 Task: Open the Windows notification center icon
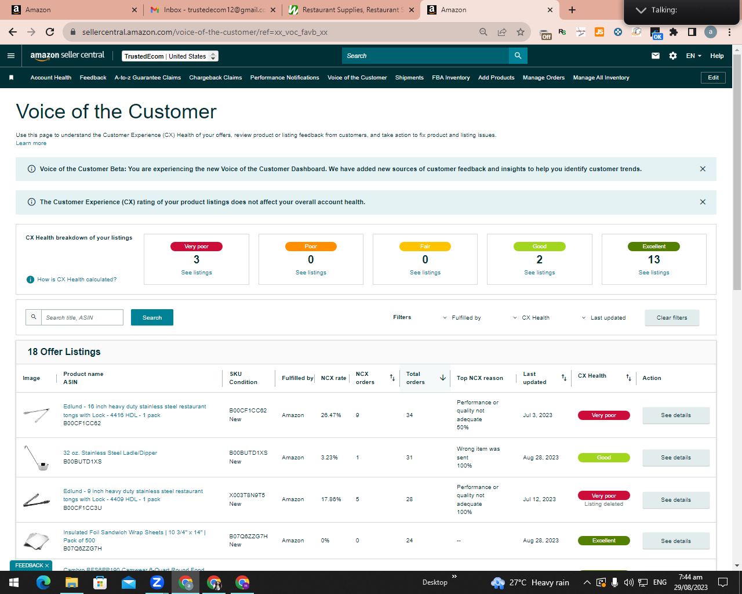coord(723,582)
